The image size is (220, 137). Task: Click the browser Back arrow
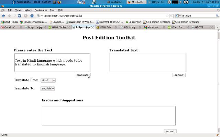tap(4, 16)
